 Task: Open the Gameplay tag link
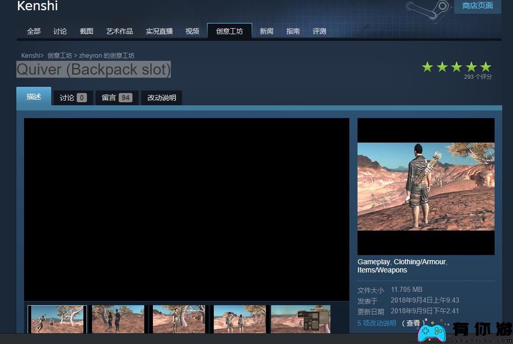373,261
